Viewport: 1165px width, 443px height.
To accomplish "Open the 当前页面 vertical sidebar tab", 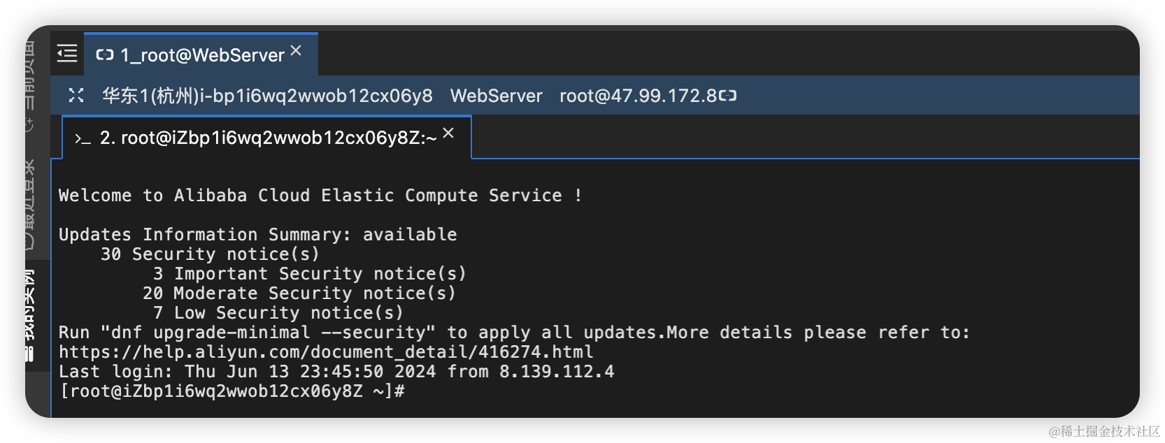I will click(29, 77).
